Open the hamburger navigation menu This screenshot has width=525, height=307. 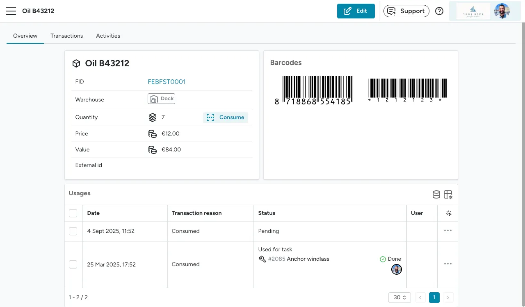11,11
